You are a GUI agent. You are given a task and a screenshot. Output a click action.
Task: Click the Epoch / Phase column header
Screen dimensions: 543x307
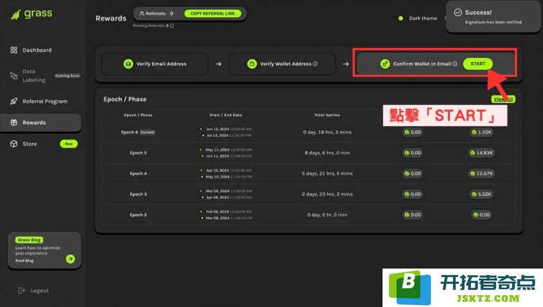point(138,115)
